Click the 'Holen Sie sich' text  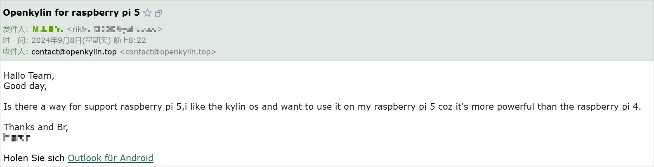coord(34,158)
